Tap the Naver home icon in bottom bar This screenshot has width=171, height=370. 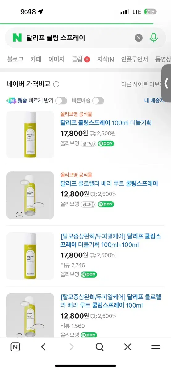pos(15,347)
